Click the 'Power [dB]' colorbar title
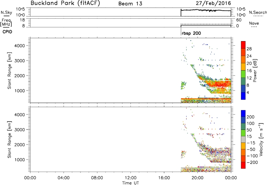267x185 pixels. pos(255,70)
